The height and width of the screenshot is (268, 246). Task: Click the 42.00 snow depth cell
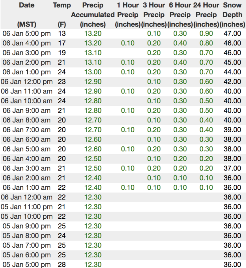(x=232, y=82)
